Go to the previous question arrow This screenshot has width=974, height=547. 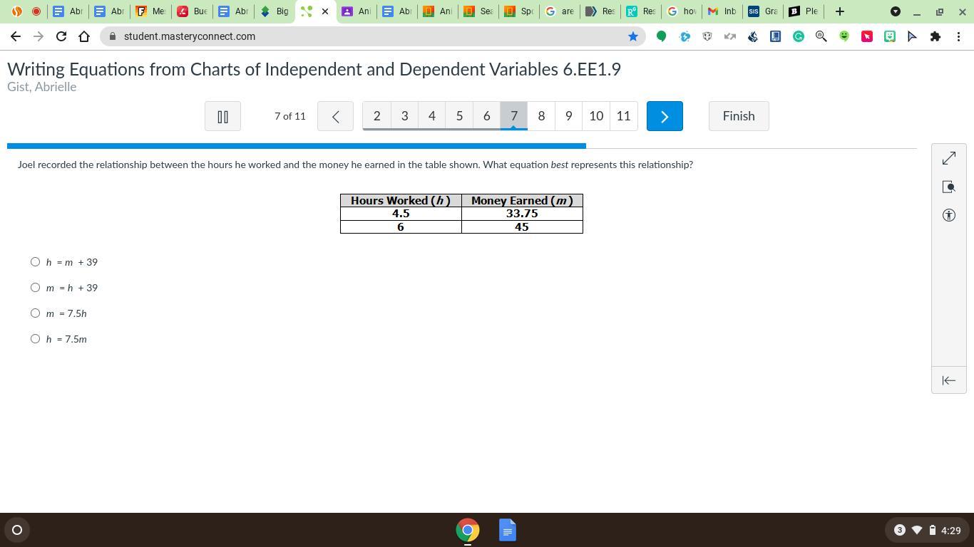coord(335,116)
